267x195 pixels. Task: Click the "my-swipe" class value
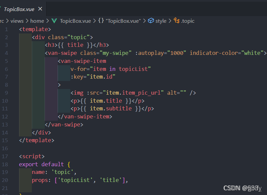(x=115, y=53)
